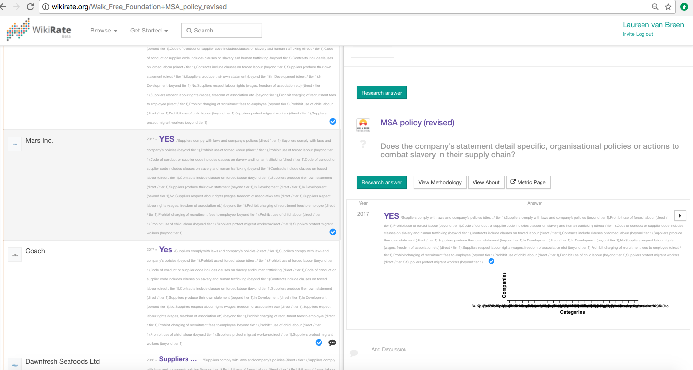Open site info icon beside the URL

[x=46, y=7]
